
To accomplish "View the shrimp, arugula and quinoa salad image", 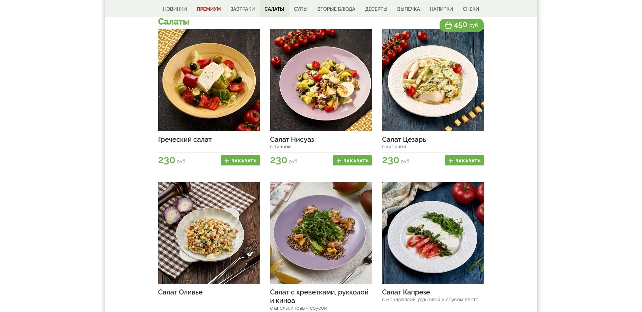I will [x=321, y=233].
